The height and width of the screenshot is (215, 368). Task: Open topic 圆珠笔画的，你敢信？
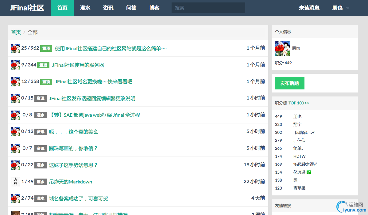click(x=73, y=149)
